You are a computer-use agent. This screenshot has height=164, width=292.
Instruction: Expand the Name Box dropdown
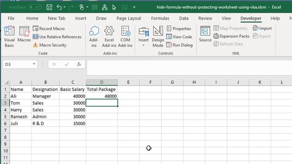[34, 64]
